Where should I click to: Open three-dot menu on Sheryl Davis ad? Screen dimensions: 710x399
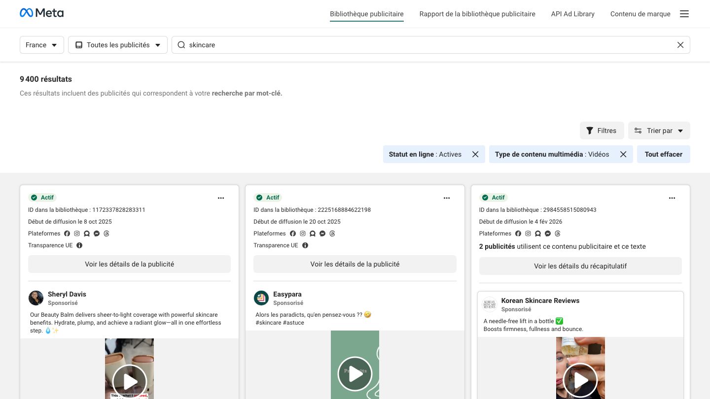221,198
